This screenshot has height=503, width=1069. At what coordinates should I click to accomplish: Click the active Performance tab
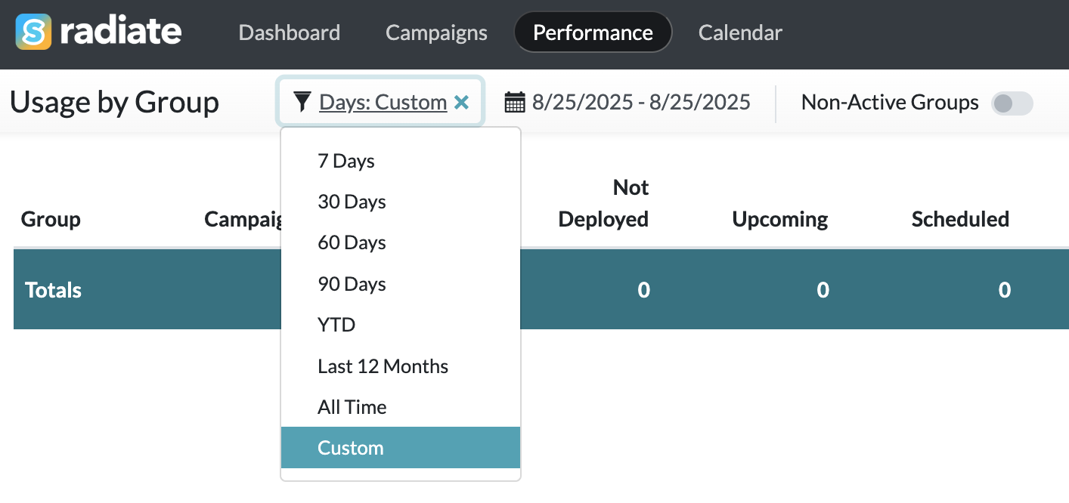point(593,32)
